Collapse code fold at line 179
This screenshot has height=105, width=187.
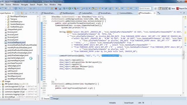[x=46, y=23]
